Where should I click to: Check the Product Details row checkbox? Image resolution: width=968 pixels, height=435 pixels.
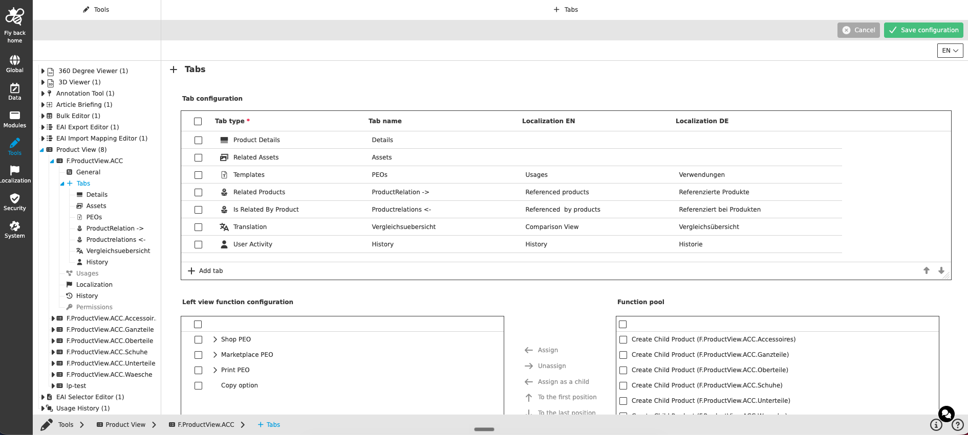pyautogui.click(x=199, y=141)
